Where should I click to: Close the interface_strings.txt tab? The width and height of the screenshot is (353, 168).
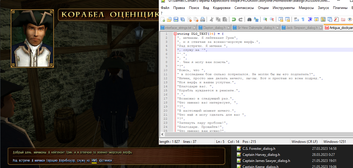(194, 28)
